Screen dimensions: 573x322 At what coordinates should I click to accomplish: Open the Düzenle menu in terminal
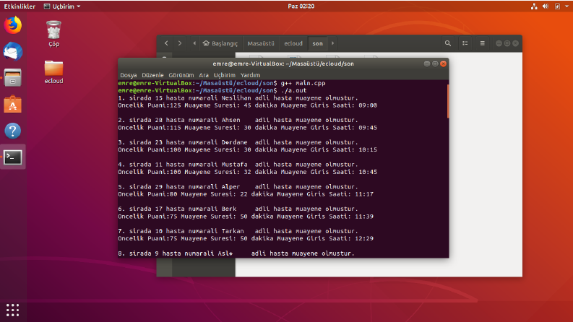click(152, 75)
